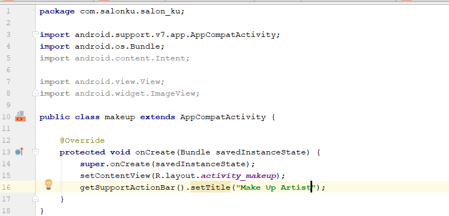Click 'com.salonku.salon_ku' package name
Image resolution: width=449 pixels, height=216 pixels.
pyautogui.click(x=131, y=12)
